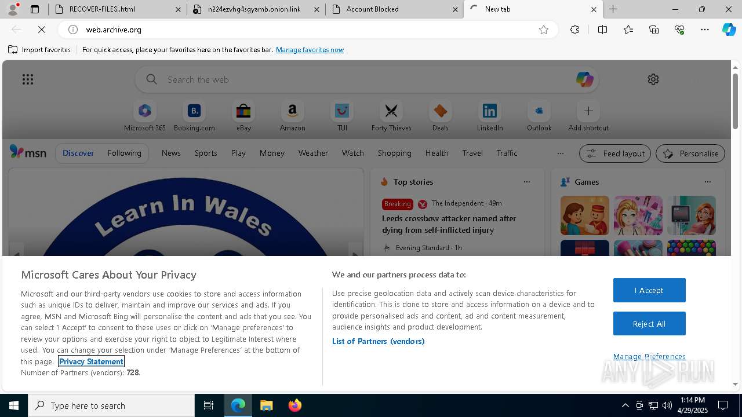The width and height of the screenshot is (742, 417).
Task: Open the News category
Action: click(171, 153)
